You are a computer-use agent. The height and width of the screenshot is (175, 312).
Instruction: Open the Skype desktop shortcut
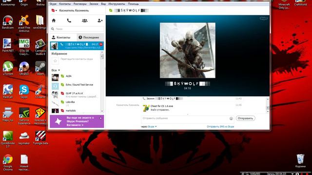point(24,91)
